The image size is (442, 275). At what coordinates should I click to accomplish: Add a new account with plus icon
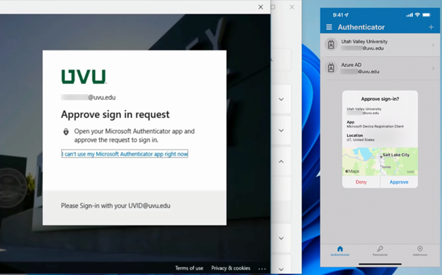(431, 27)
